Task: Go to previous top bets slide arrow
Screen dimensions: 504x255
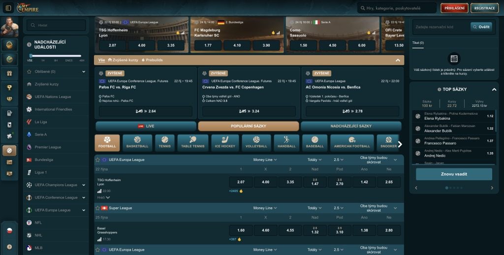Action: pos(416,188)
